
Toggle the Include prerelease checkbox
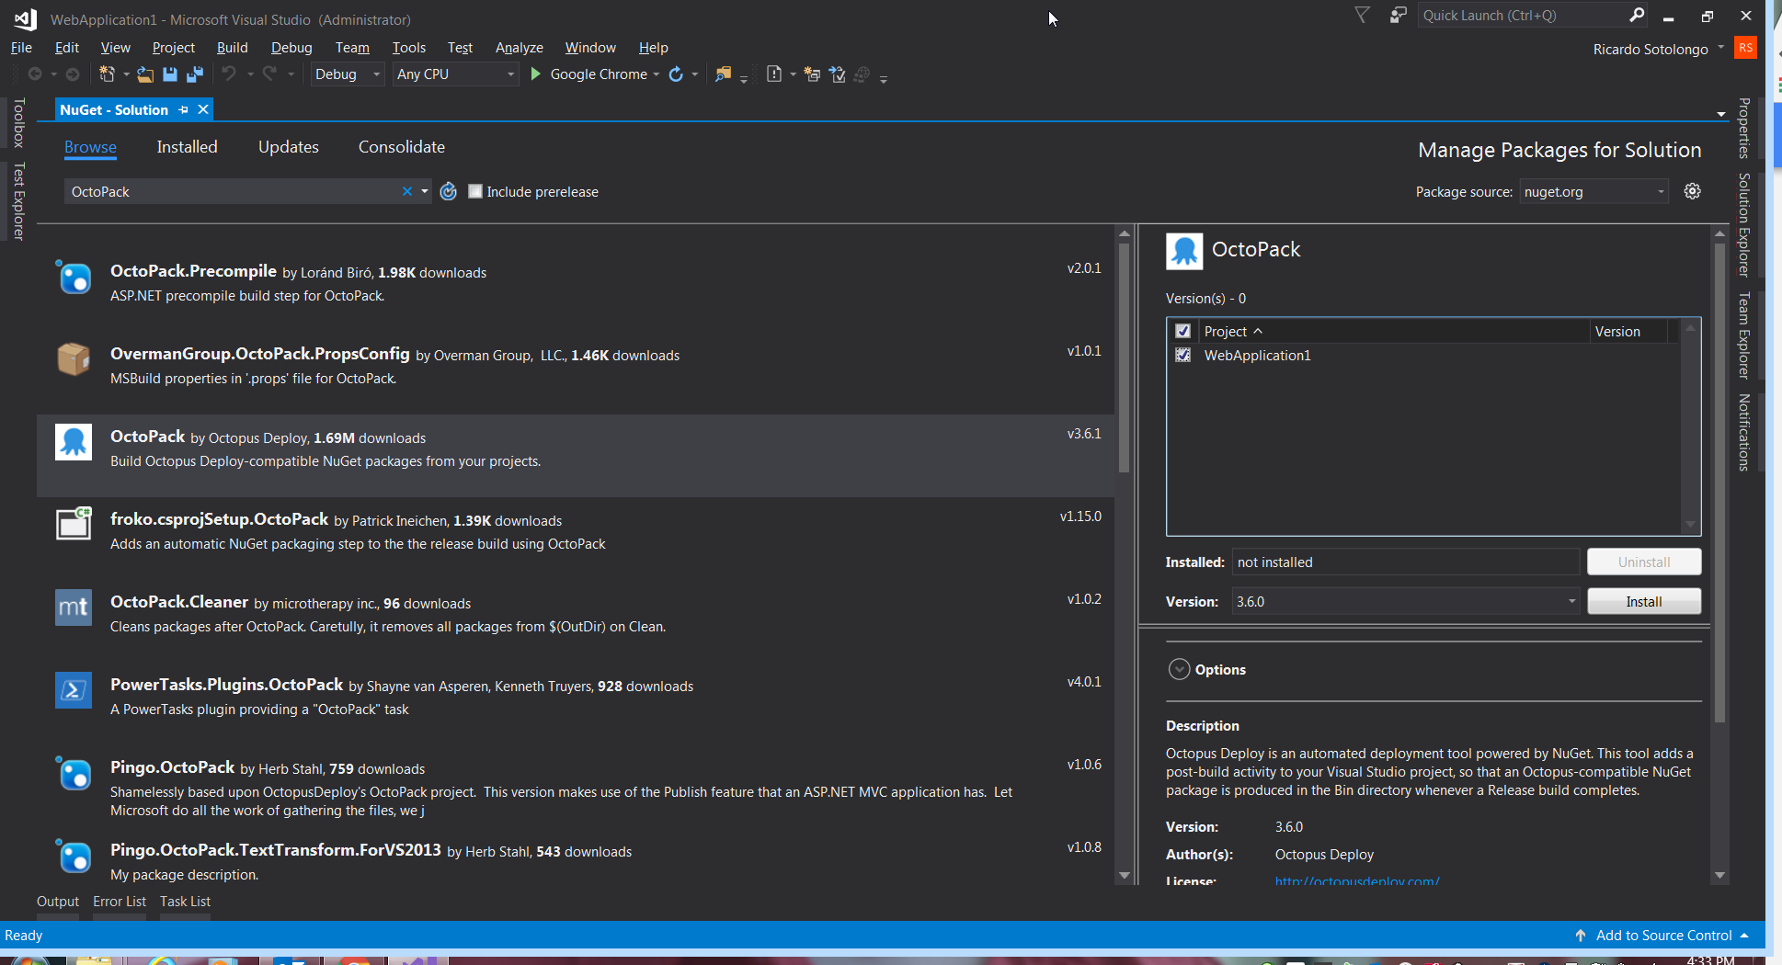475,191
